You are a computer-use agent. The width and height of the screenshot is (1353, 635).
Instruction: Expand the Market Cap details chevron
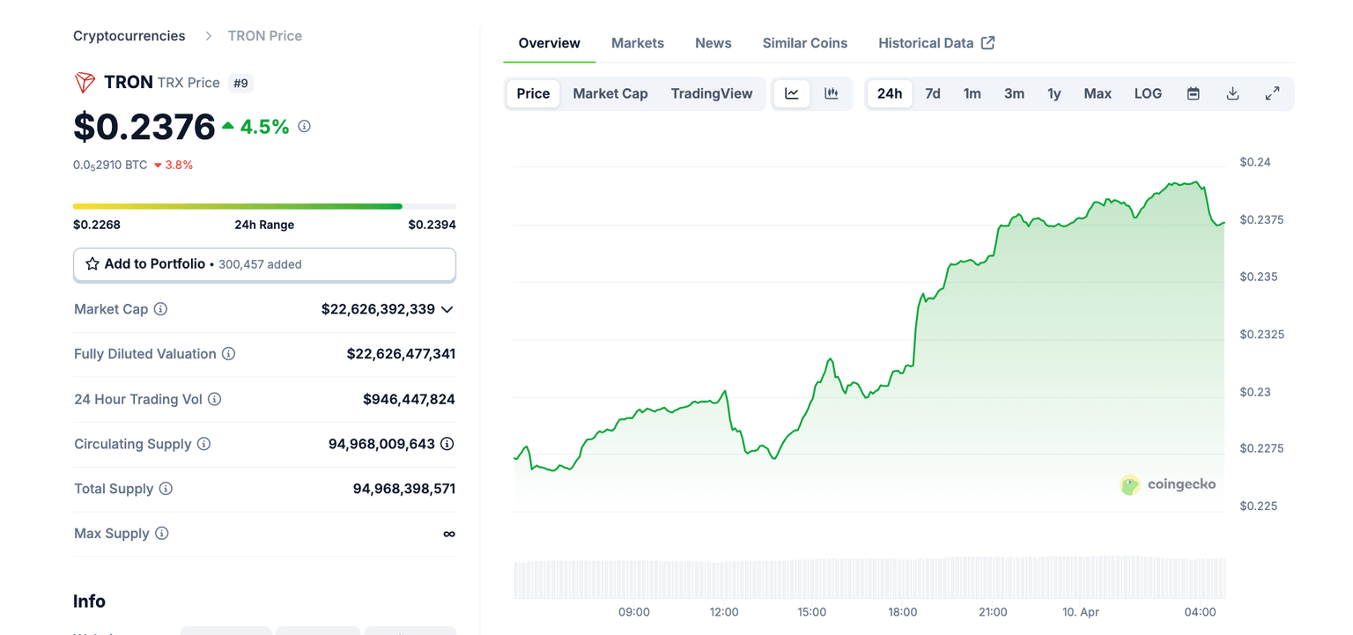[x=447, y=309]
